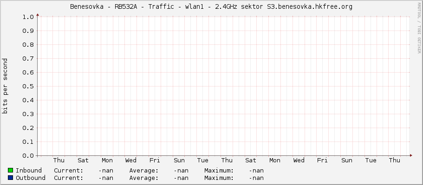Click the first Thu label on the x-axis

click(59, 160)
